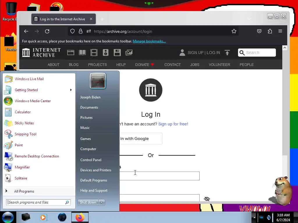Screen dimensions: 298x223
Task: Click Manage bookmarks link
Action: coord(149,41)
